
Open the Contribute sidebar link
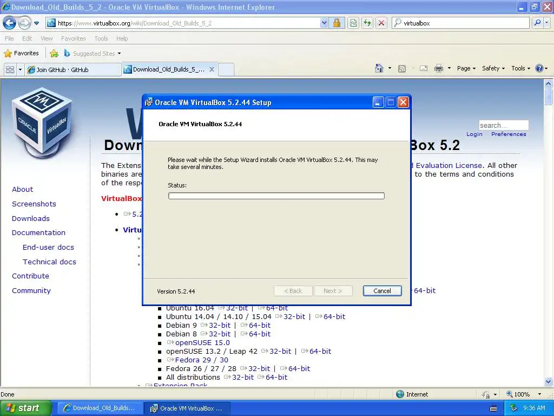pyautogui.click(x=30, y=276)
